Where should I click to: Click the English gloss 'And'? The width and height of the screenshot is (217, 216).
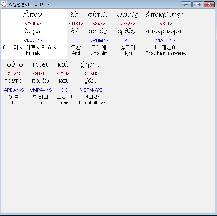[x=76, y=53]
